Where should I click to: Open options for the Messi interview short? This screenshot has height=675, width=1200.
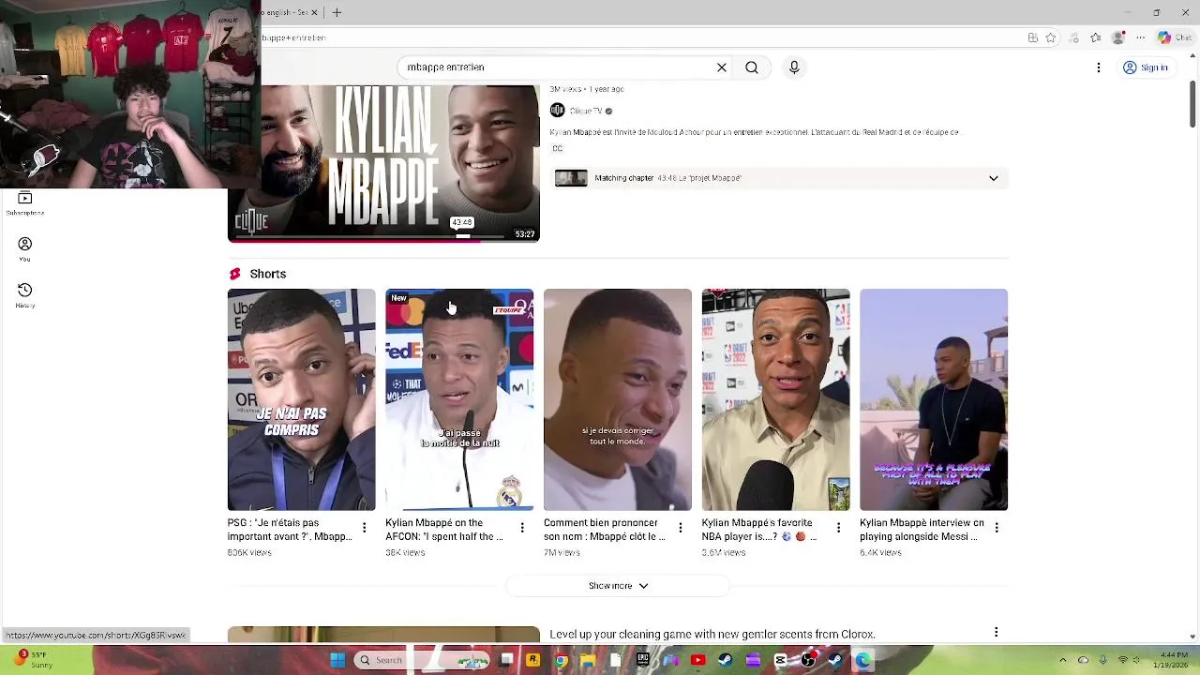(997, 528)
